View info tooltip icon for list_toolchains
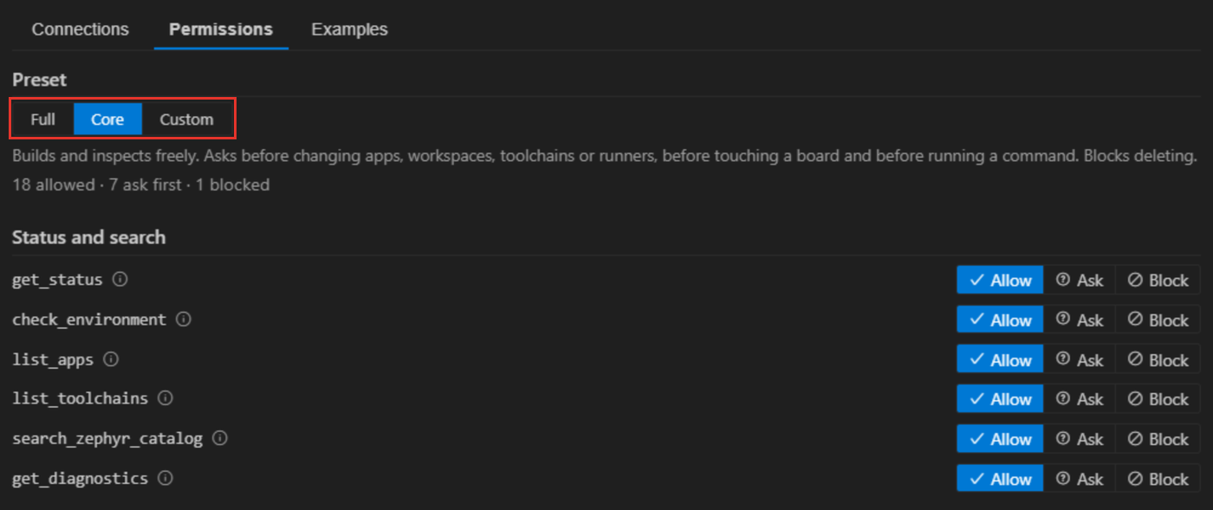The height and width of the screenshot is (510, 1213). tap(165, 398)
